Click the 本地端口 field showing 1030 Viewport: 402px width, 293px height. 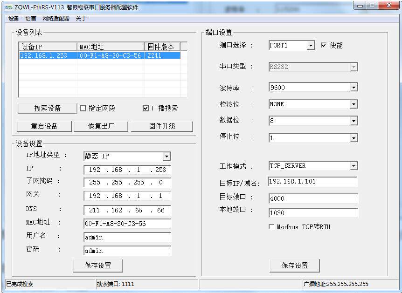(x=313, y=213)
